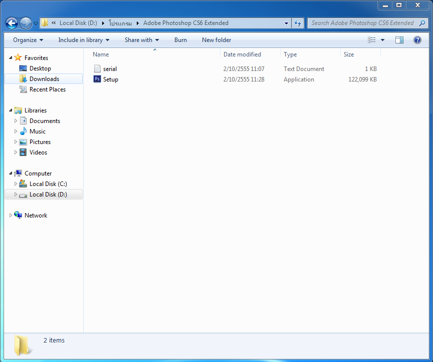Open the view options dropdown arrow
This screenshot has height=362, width=433.
[x=382, y=40]
